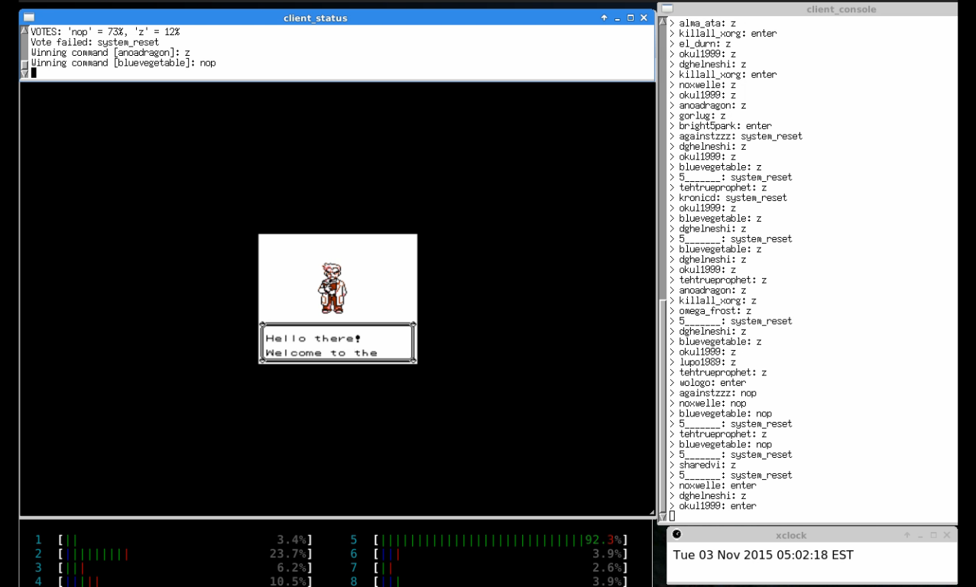The width and height of the screenshot is (976, 587).
Task: Toggle window shade via client_console roll-up arrow
Action: point(906,9)
